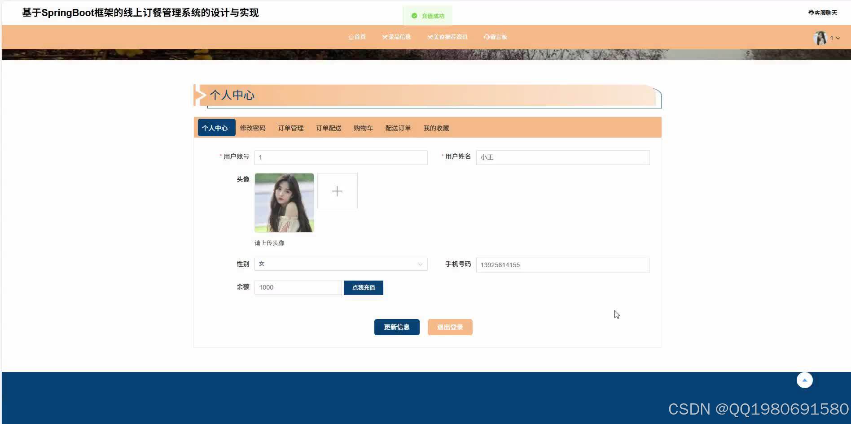
Task: Click the 充值成功 notification text
Action: [433, 16]
